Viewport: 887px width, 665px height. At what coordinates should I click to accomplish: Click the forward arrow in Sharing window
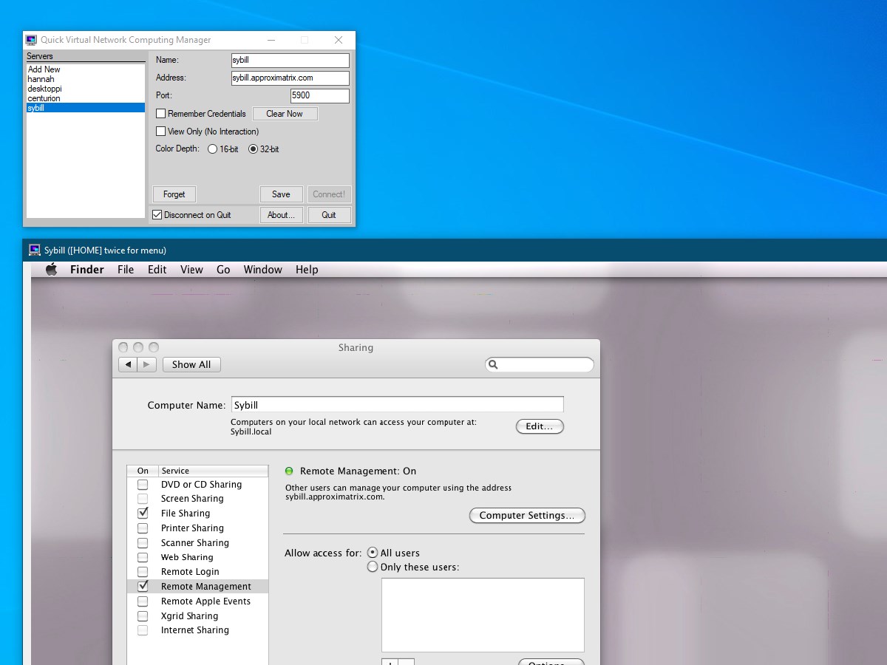[147, 364]
